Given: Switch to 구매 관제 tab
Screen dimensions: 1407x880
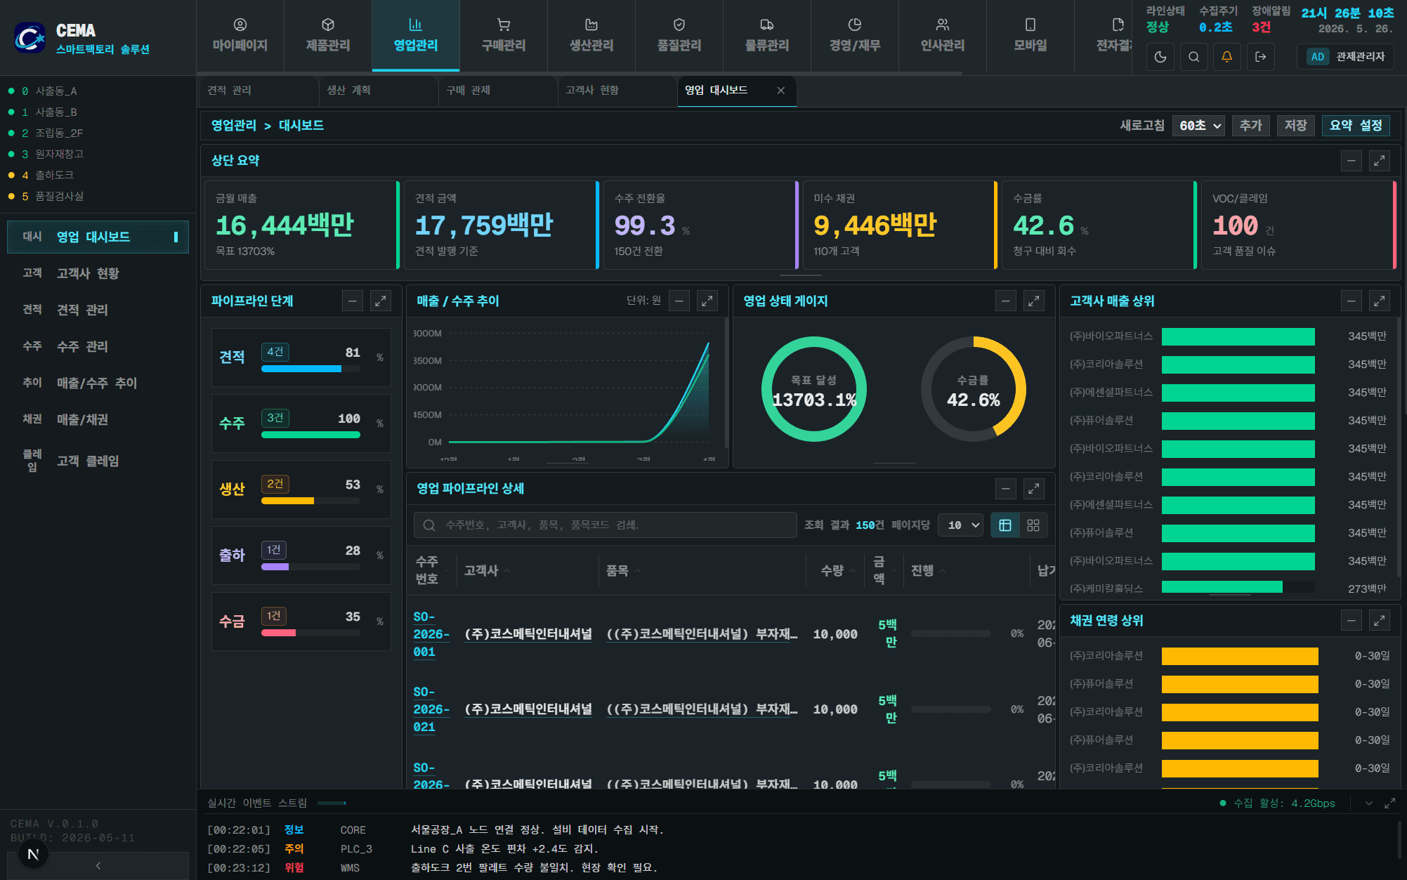Looking at the screenshot, I should (x=498, y=91).
